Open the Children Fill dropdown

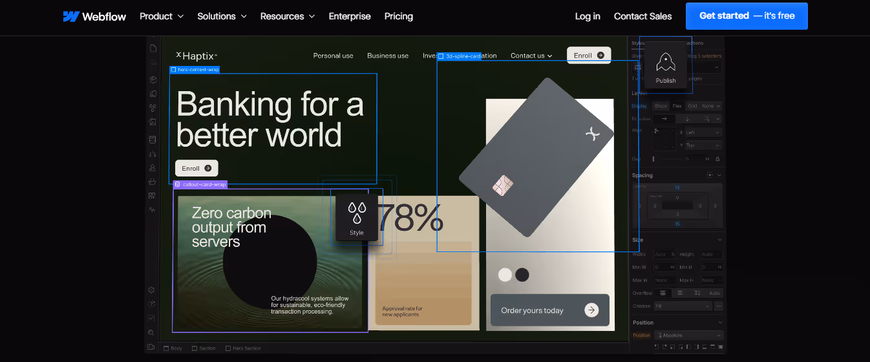coord(683,306)
